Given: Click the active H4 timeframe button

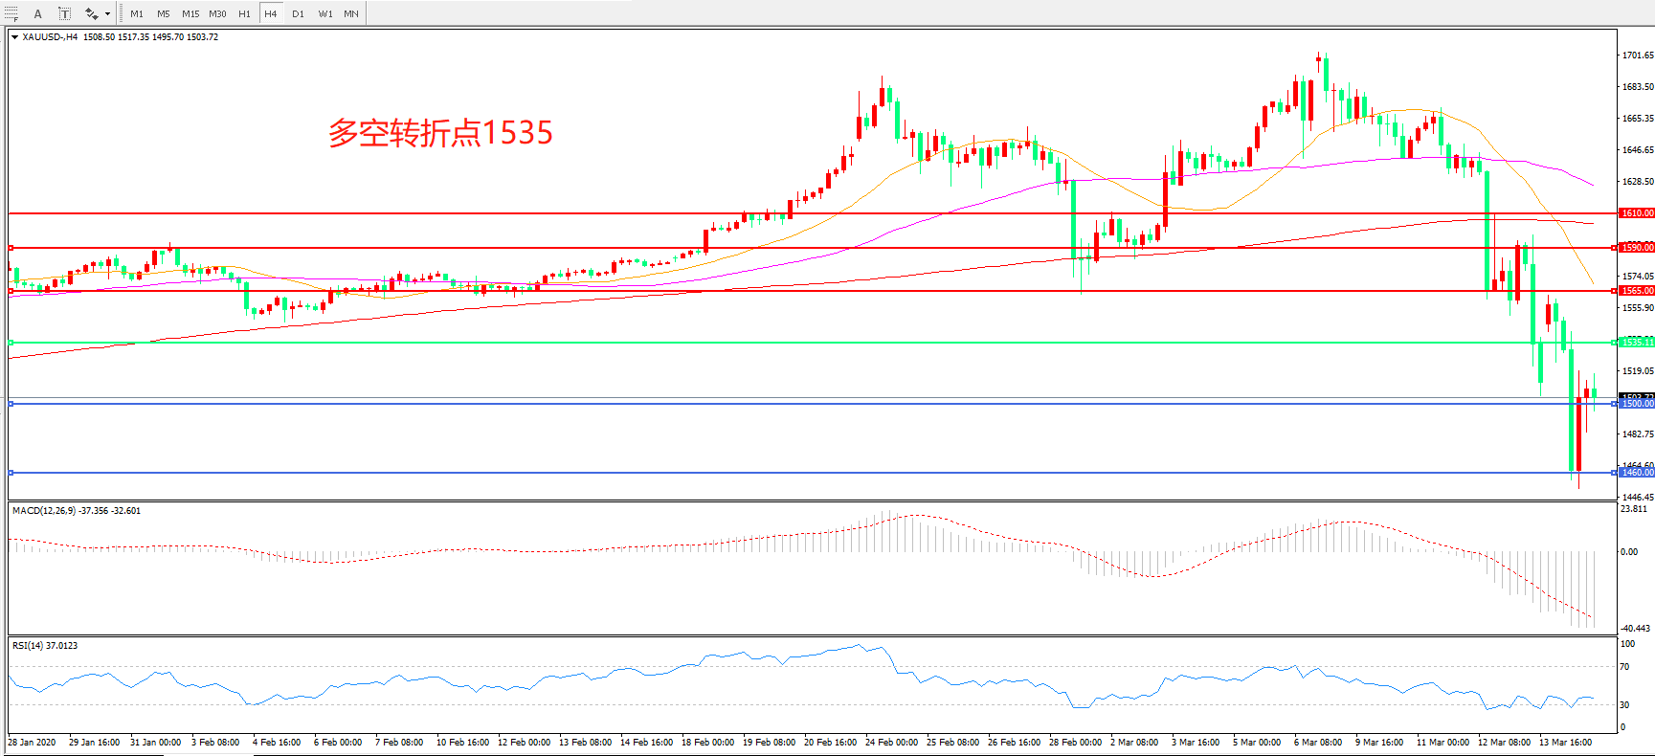Looking at the screenshot, I should (271, 13).
